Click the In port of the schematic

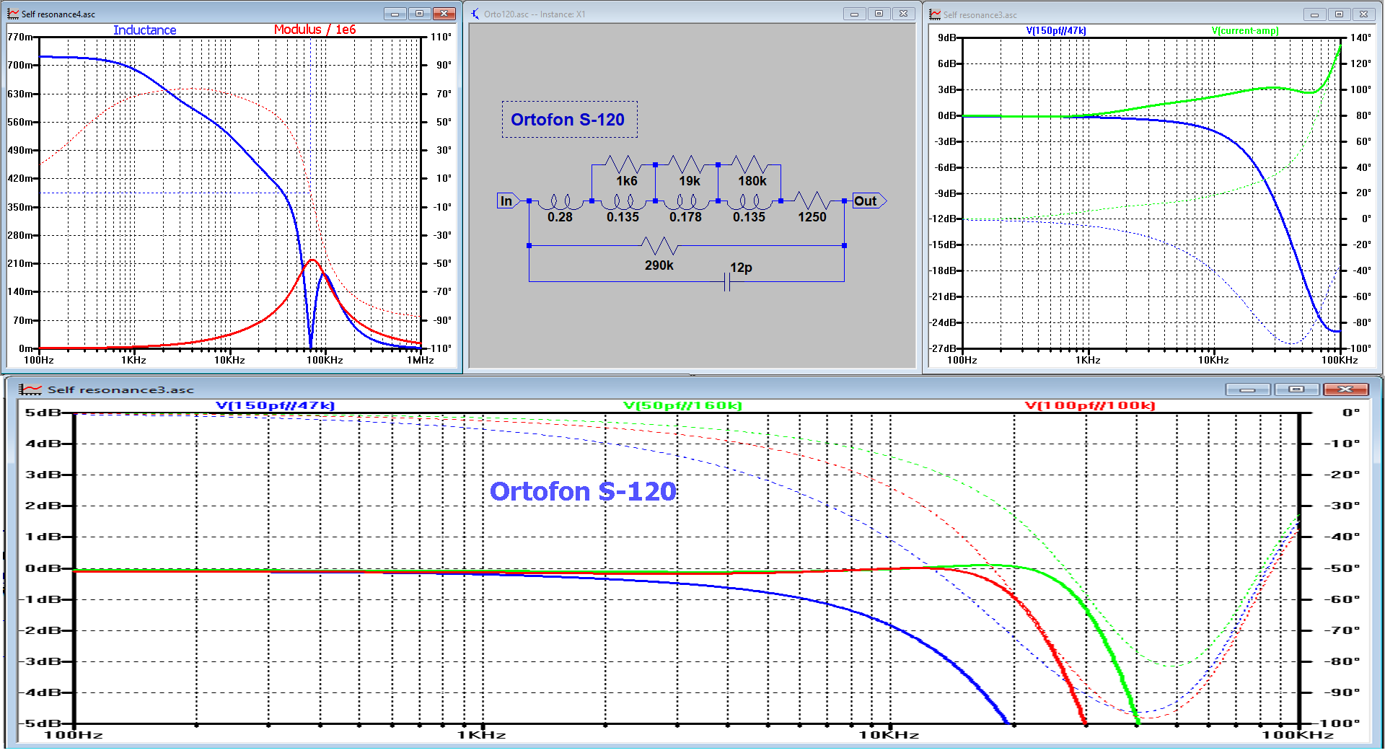[x=507, y=201]
